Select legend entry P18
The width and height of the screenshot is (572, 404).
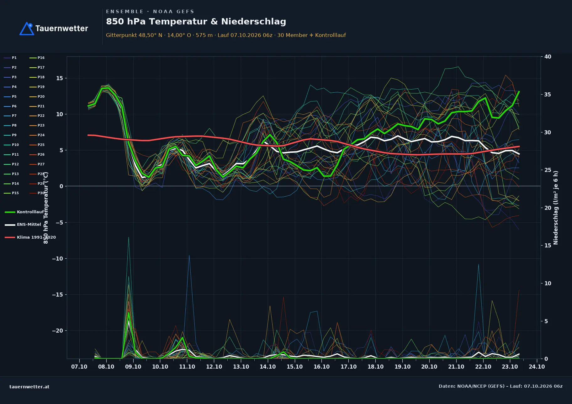pos(37,77)
